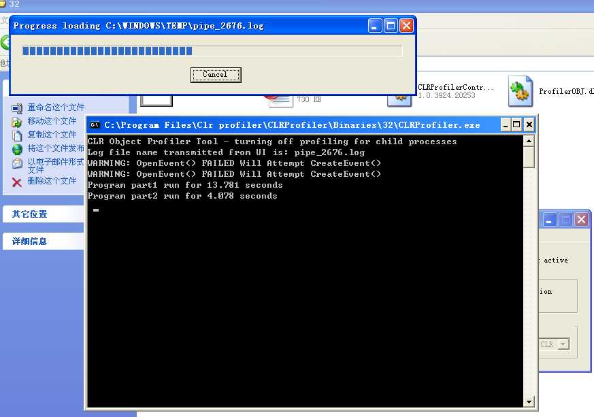Click the rename file icon
The image size is (594, 417).
tap(17, 108)
